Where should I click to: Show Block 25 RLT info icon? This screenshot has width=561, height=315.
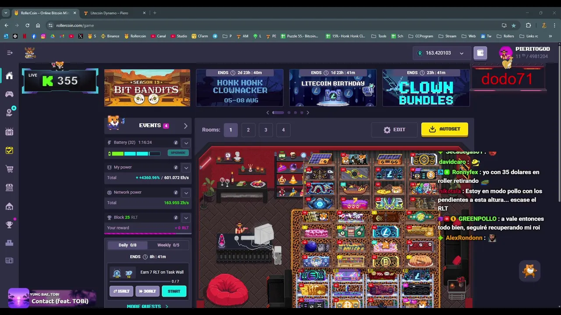point(176,217)
